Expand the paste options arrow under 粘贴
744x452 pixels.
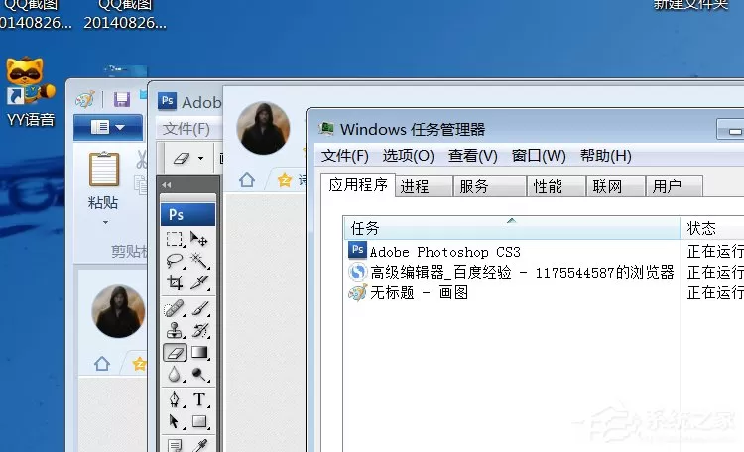(x=105, y=222)
